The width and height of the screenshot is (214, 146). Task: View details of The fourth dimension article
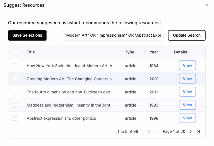point(187,92)
